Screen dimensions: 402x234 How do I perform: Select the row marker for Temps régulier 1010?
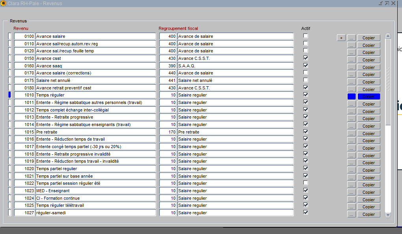click(x=10, y=95)
